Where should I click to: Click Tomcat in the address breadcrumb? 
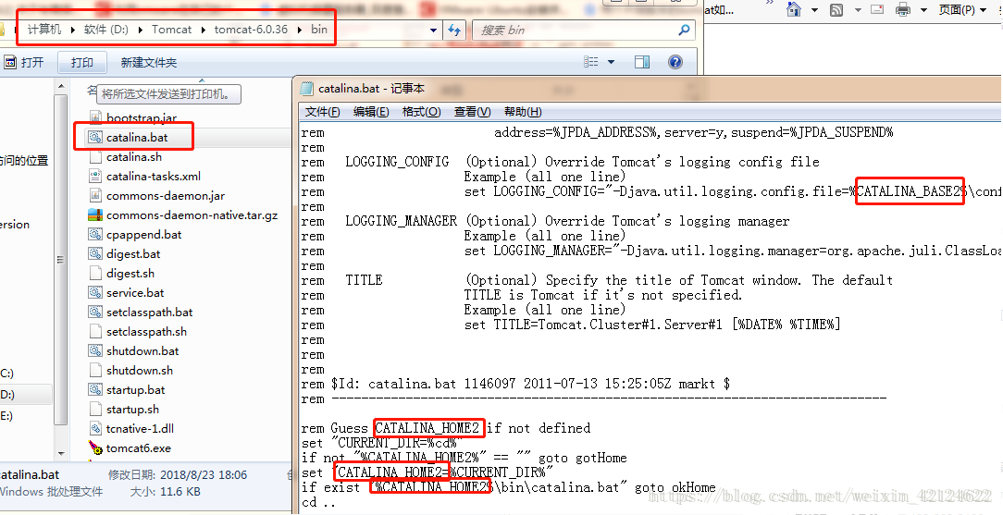[171, 30]
